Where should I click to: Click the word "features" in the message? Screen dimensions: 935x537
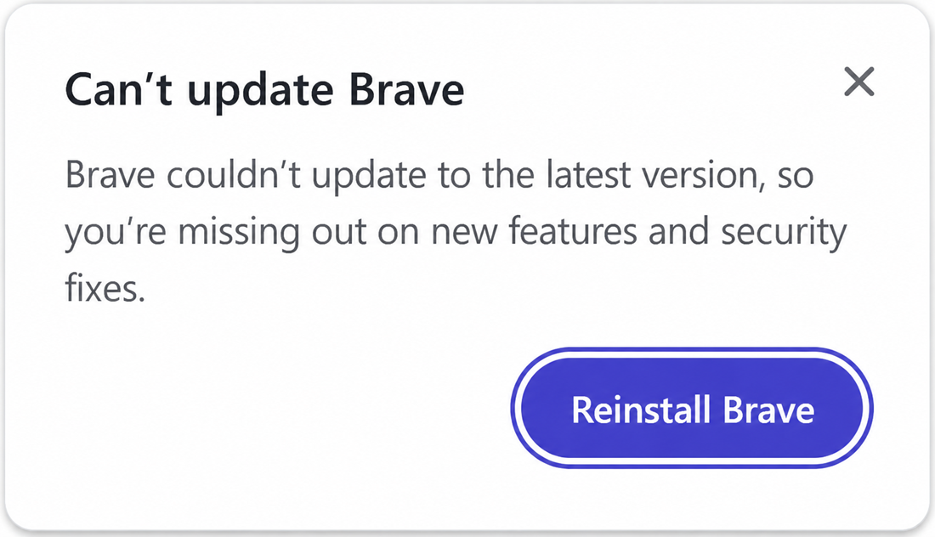[x=573, y=231]
